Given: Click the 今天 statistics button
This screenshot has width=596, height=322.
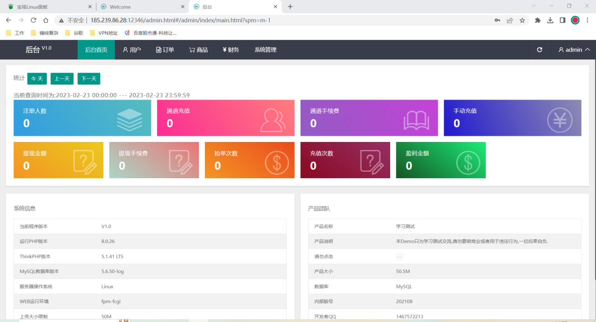Looking at the screenshot, I should (x=37, y=79).
